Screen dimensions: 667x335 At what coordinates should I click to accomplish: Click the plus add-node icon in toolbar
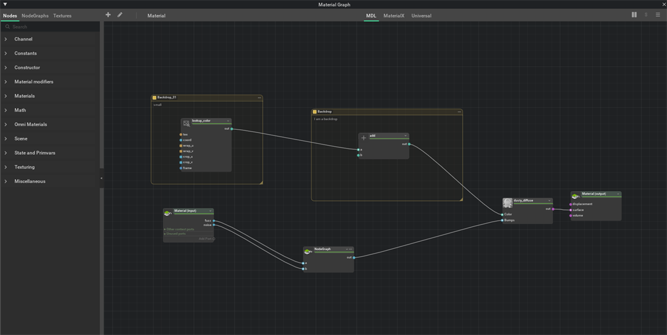click(108, 15)
